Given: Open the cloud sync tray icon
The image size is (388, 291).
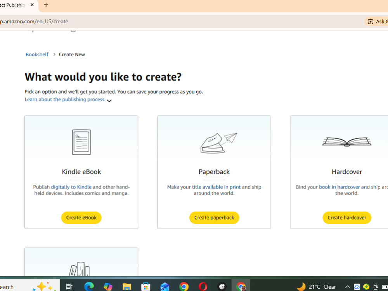Looking at the screenshot, I should (x=357, y=287).
